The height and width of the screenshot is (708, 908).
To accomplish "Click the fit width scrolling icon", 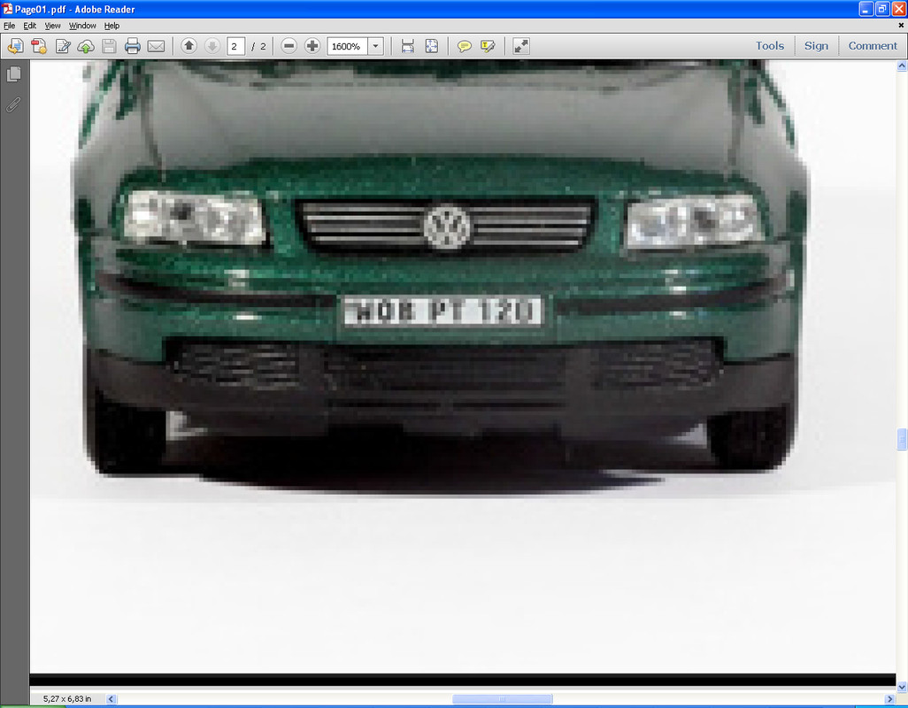I will [x=408, y=46].
